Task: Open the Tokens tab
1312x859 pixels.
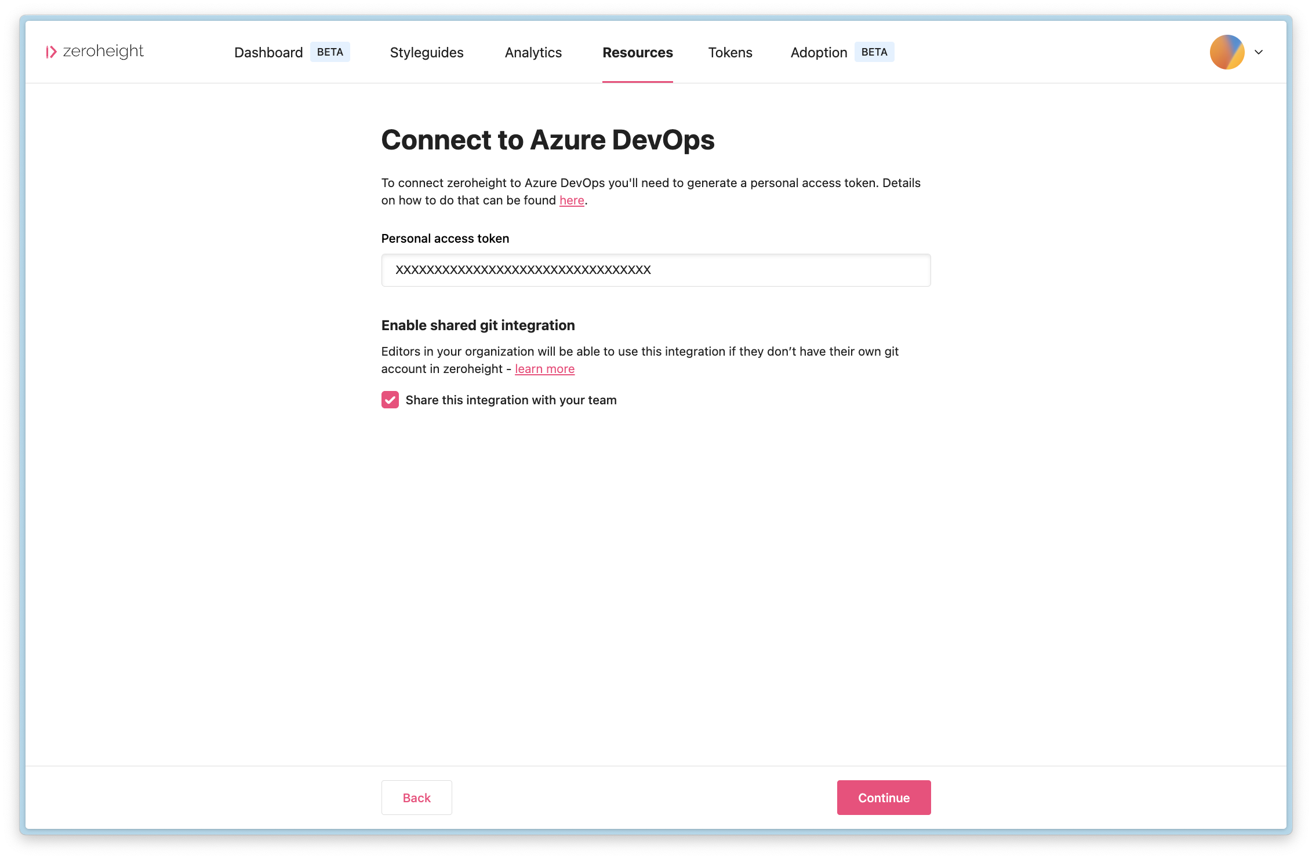Action: pos(730,52)
